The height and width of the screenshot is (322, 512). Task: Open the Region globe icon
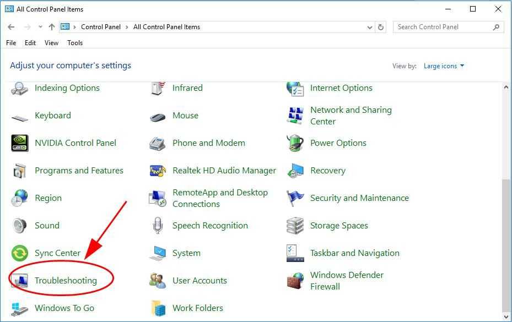click(20, 198)
